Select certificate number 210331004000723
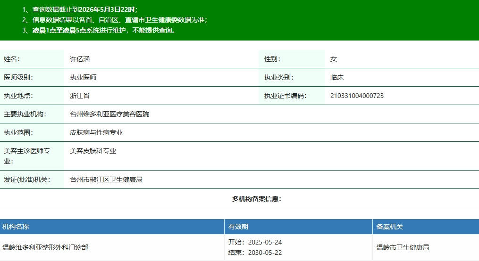Image resolution: width=479 pixels, height=261 pixels. [x=357, y=96]
